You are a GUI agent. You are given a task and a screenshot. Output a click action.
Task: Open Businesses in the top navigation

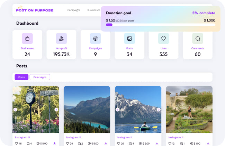(x=93, y=10)
